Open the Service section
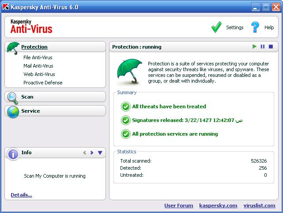The height and width of the screenshot is (213, 283). click(30, 111)
